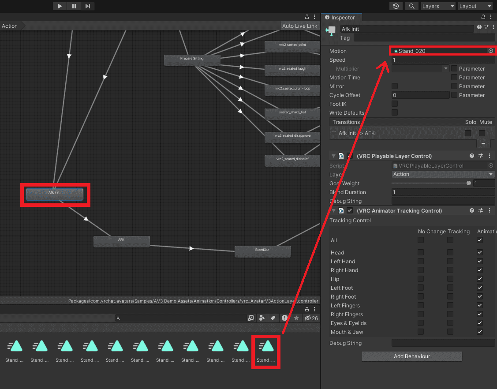The width and height of the screenshot is (497, 389).
Task: Open the Layer dropdown set to Action
Action: (x=443, y=174)
